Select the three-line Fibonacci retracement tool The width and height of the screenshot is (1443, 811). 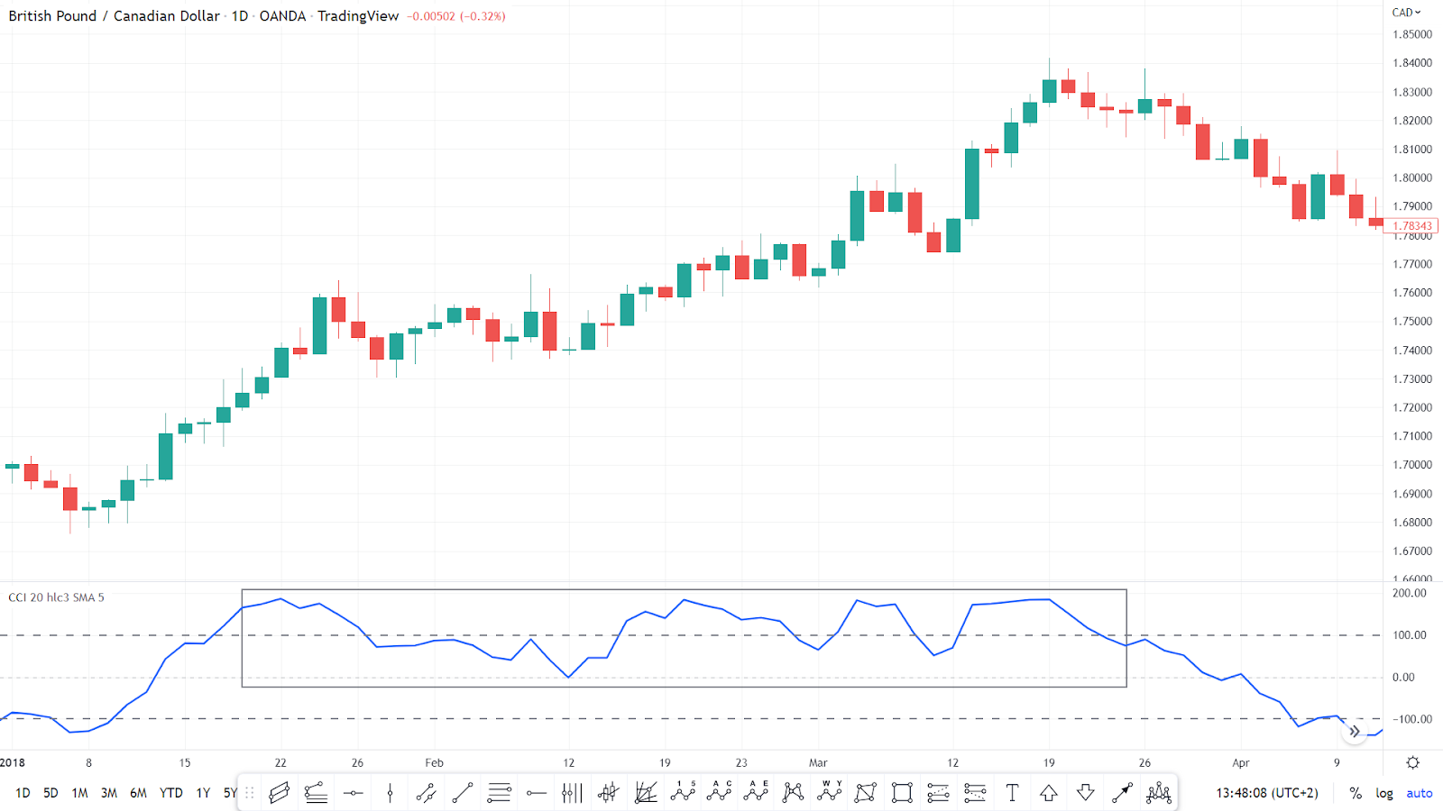click(499, 793)
